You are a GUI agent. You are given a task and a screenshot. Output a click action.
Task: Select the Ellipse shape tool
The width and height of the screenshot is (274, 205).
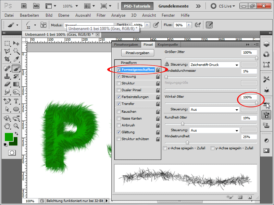pos(16,109)
